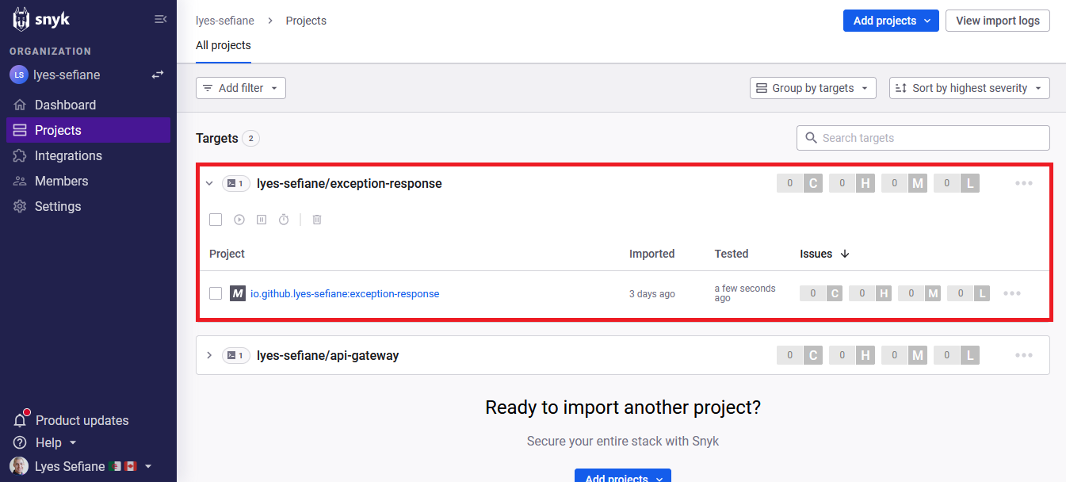The width and height of the screenshot is (1066, 482).
Task: Open more options for api-gateway target
Action: click(x=1024, y=355)
